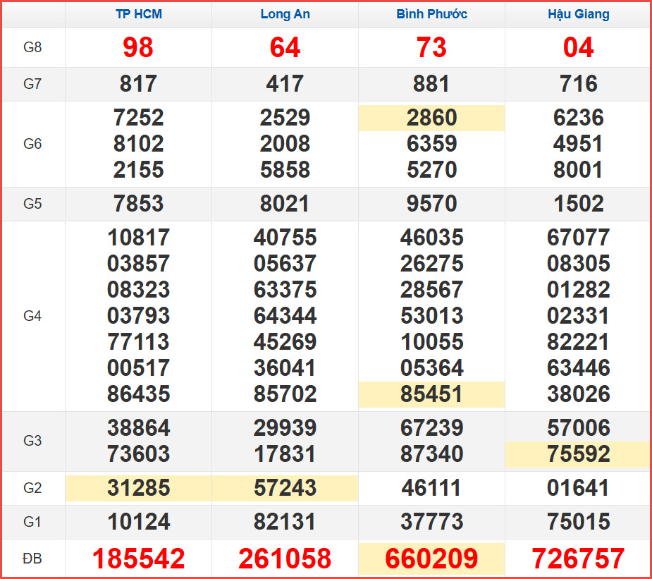The image size is (652, 579).
Task: Select highlighted G2 number 31285
Action: [138, 488]
